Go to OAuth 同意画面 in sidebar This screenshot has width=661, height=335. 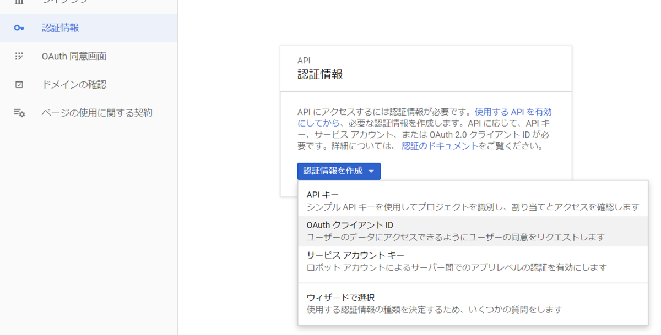89,56
